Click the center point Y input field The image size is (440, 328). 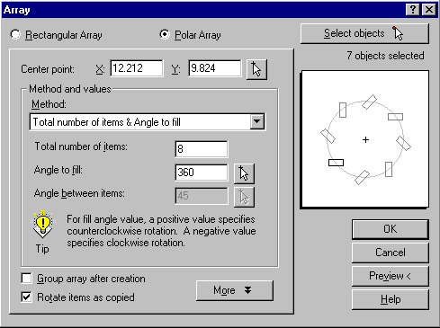(x=215, y=68)
